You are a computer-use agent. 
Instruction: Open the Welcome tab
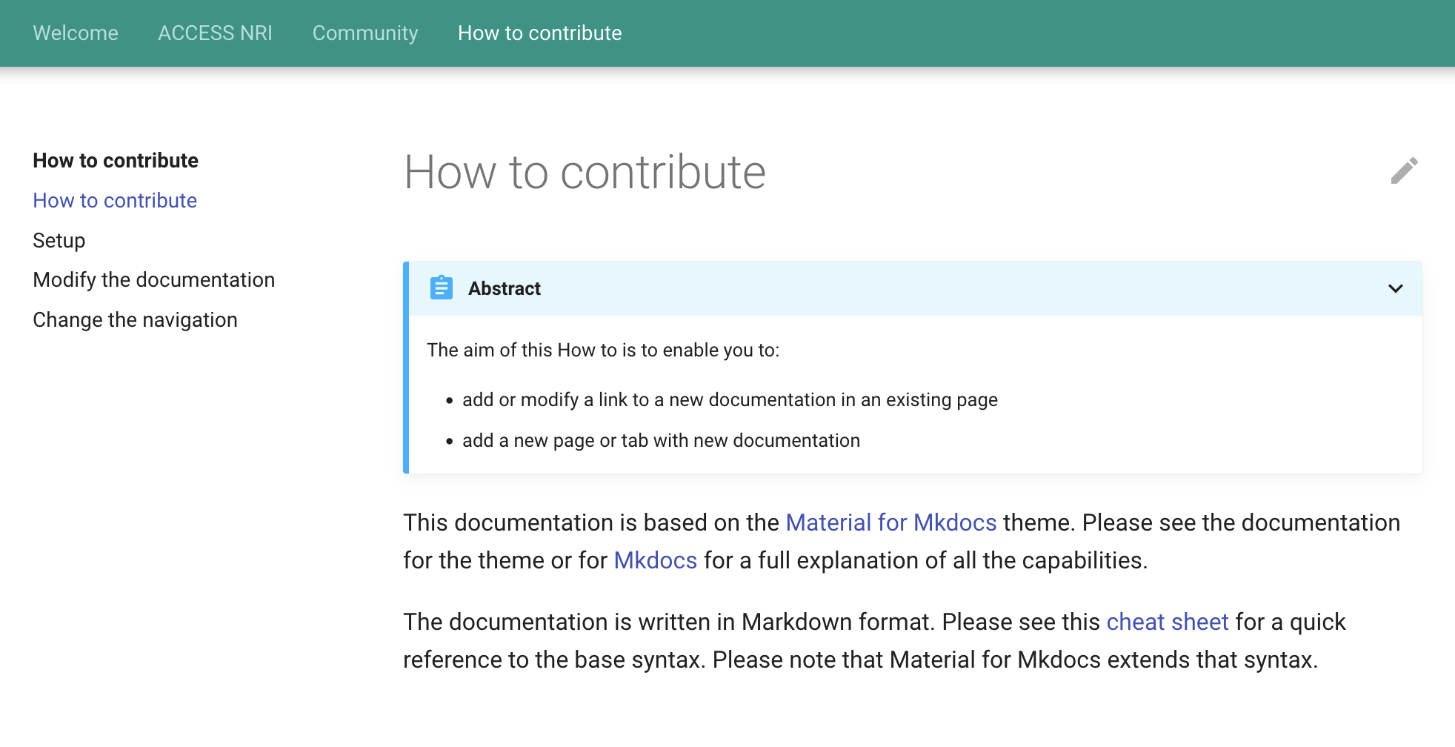[76, 33]
